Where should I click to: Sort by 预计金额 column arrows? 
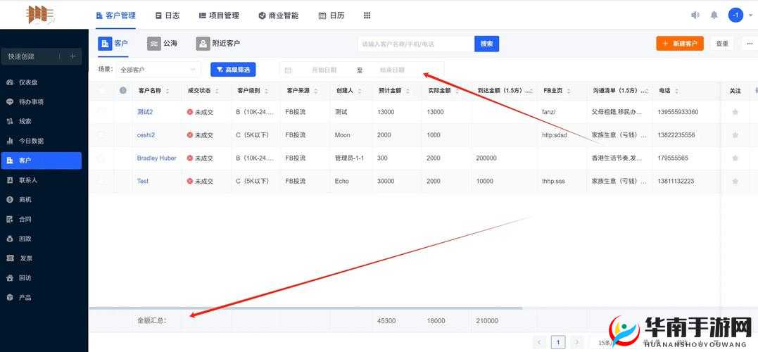click(408, 91)
